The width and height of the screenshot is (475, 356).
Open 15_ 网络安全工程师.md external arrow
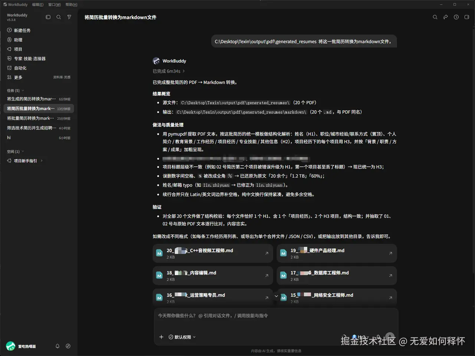[390, 298]
